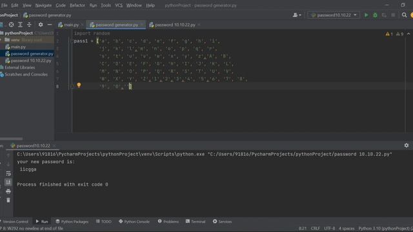Print the Run console output
This screenshot has height=232, width=413.
point(8,191)
